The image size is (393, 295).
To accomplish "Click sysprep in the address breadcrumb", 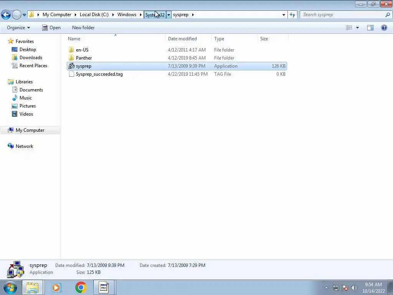I will pyautogui.click(x=180, y=15).
